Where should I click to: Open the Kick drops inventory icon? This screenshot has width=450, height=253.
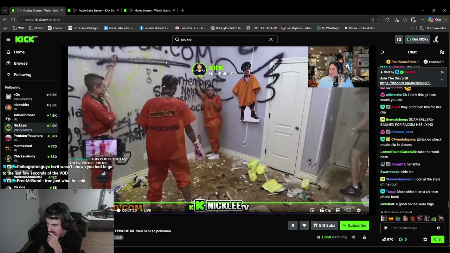[399, 39]
